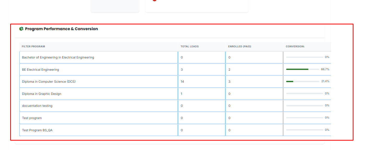
Task: Click total leads 0 for docuentation testing
Action: coord(182,106)
